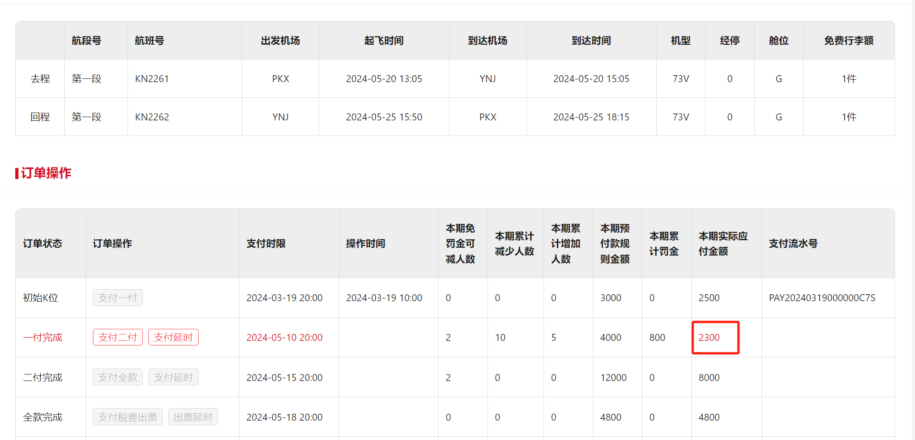Image resolution: width=915 pixels, height=440 pixels.
Task: Click the 出票延时 button
Action: tap(193, 417)
